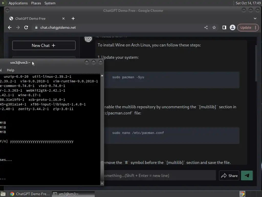
Task: Open Chrome three-dot menu
Action: 256,28
